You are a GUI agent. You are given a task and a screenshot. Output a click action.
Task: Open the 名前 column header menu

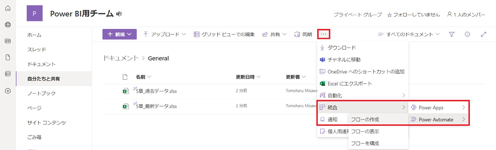(144, 77)
